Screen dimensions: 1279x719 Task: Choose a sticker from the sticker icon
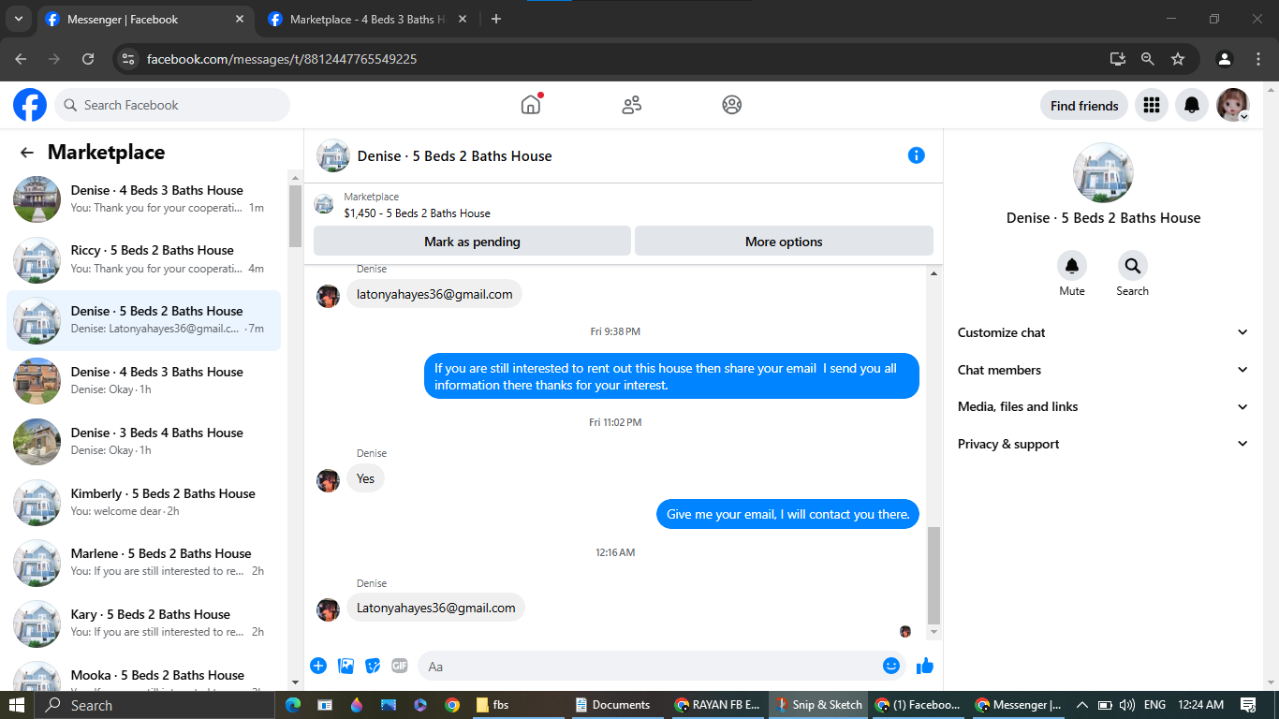tap(373, 666)
